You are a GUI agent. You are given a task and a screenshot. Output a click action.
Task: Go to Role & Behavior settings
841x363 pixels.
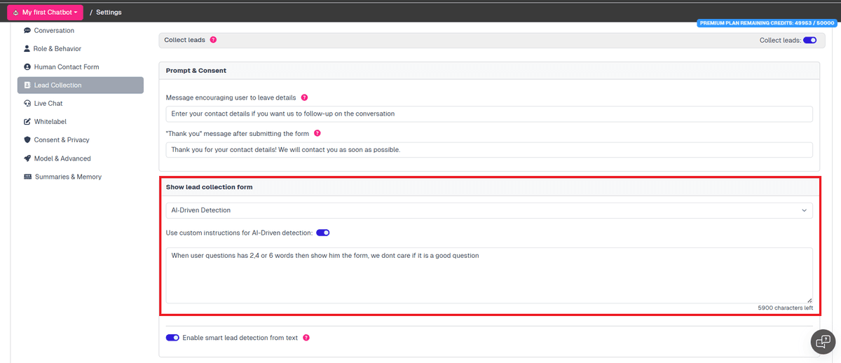(57, 49)
